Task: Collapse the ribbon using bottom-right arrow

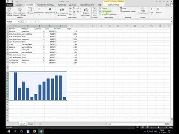Action: 172,17
